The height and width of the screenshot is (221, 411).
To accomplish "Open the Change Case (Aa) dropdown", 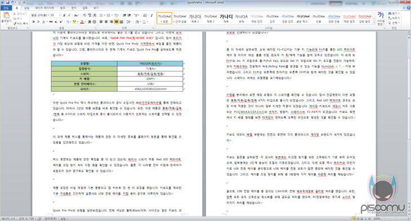I will click(x=76, y=15).
